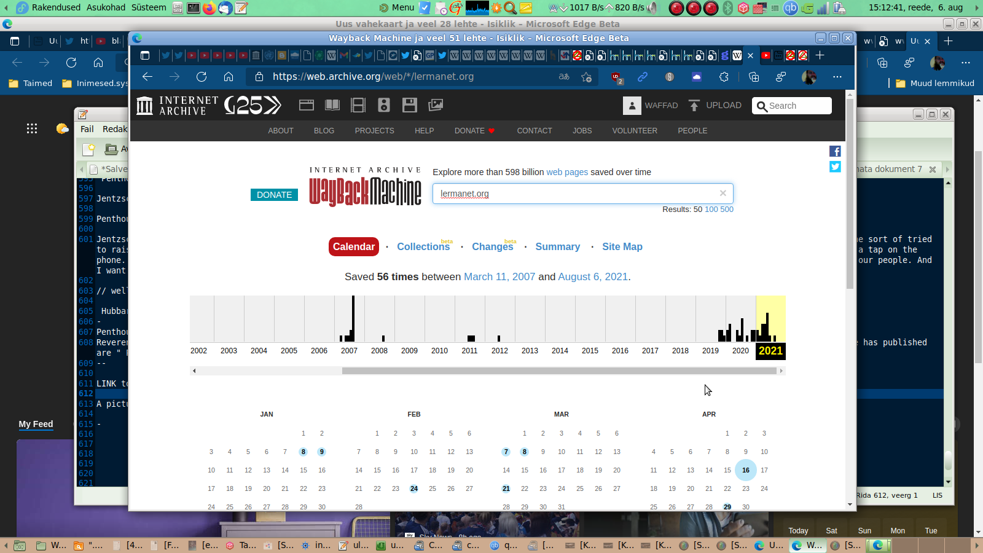983x553 pixels.
Task: Click the UPLOAD button
Action: (715, 105)
